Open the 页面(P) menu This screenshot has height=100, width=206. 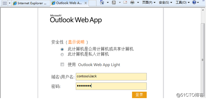(149, 2)
